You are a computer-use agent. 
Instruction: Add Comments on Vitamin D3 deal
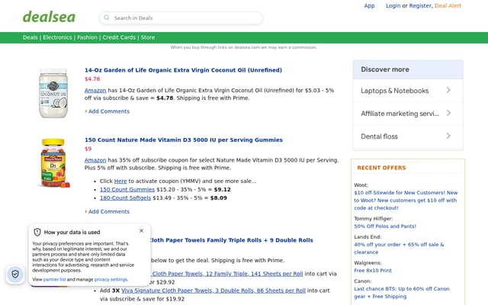(108, 211)
